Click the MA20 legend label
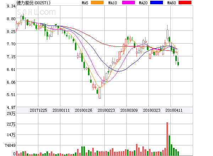The image size is (213, 156). 143,3
